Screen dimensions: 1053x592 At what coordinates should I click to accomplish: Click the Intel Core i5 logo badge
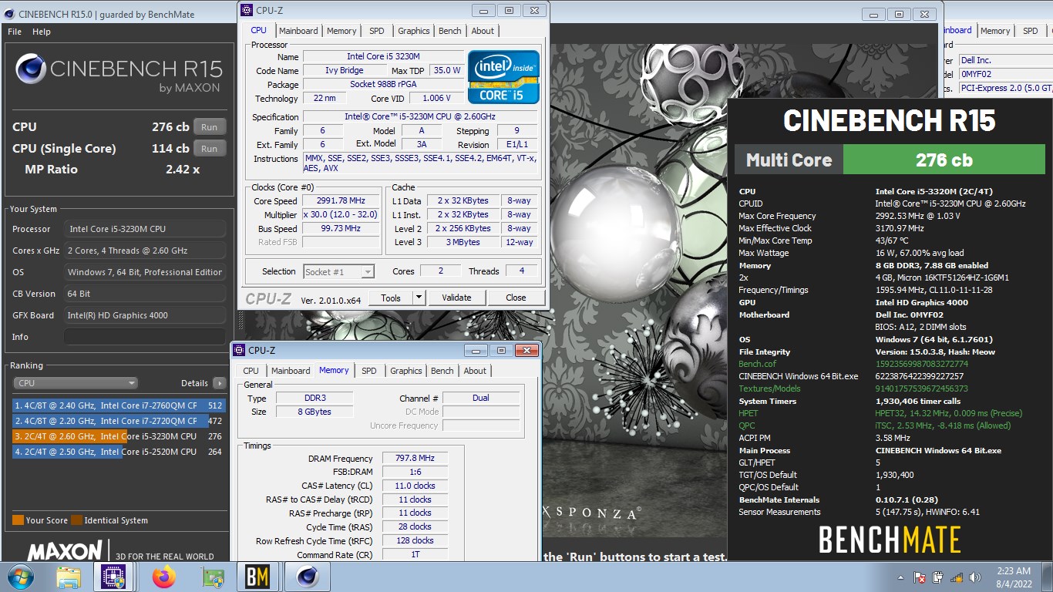(503, 77)
